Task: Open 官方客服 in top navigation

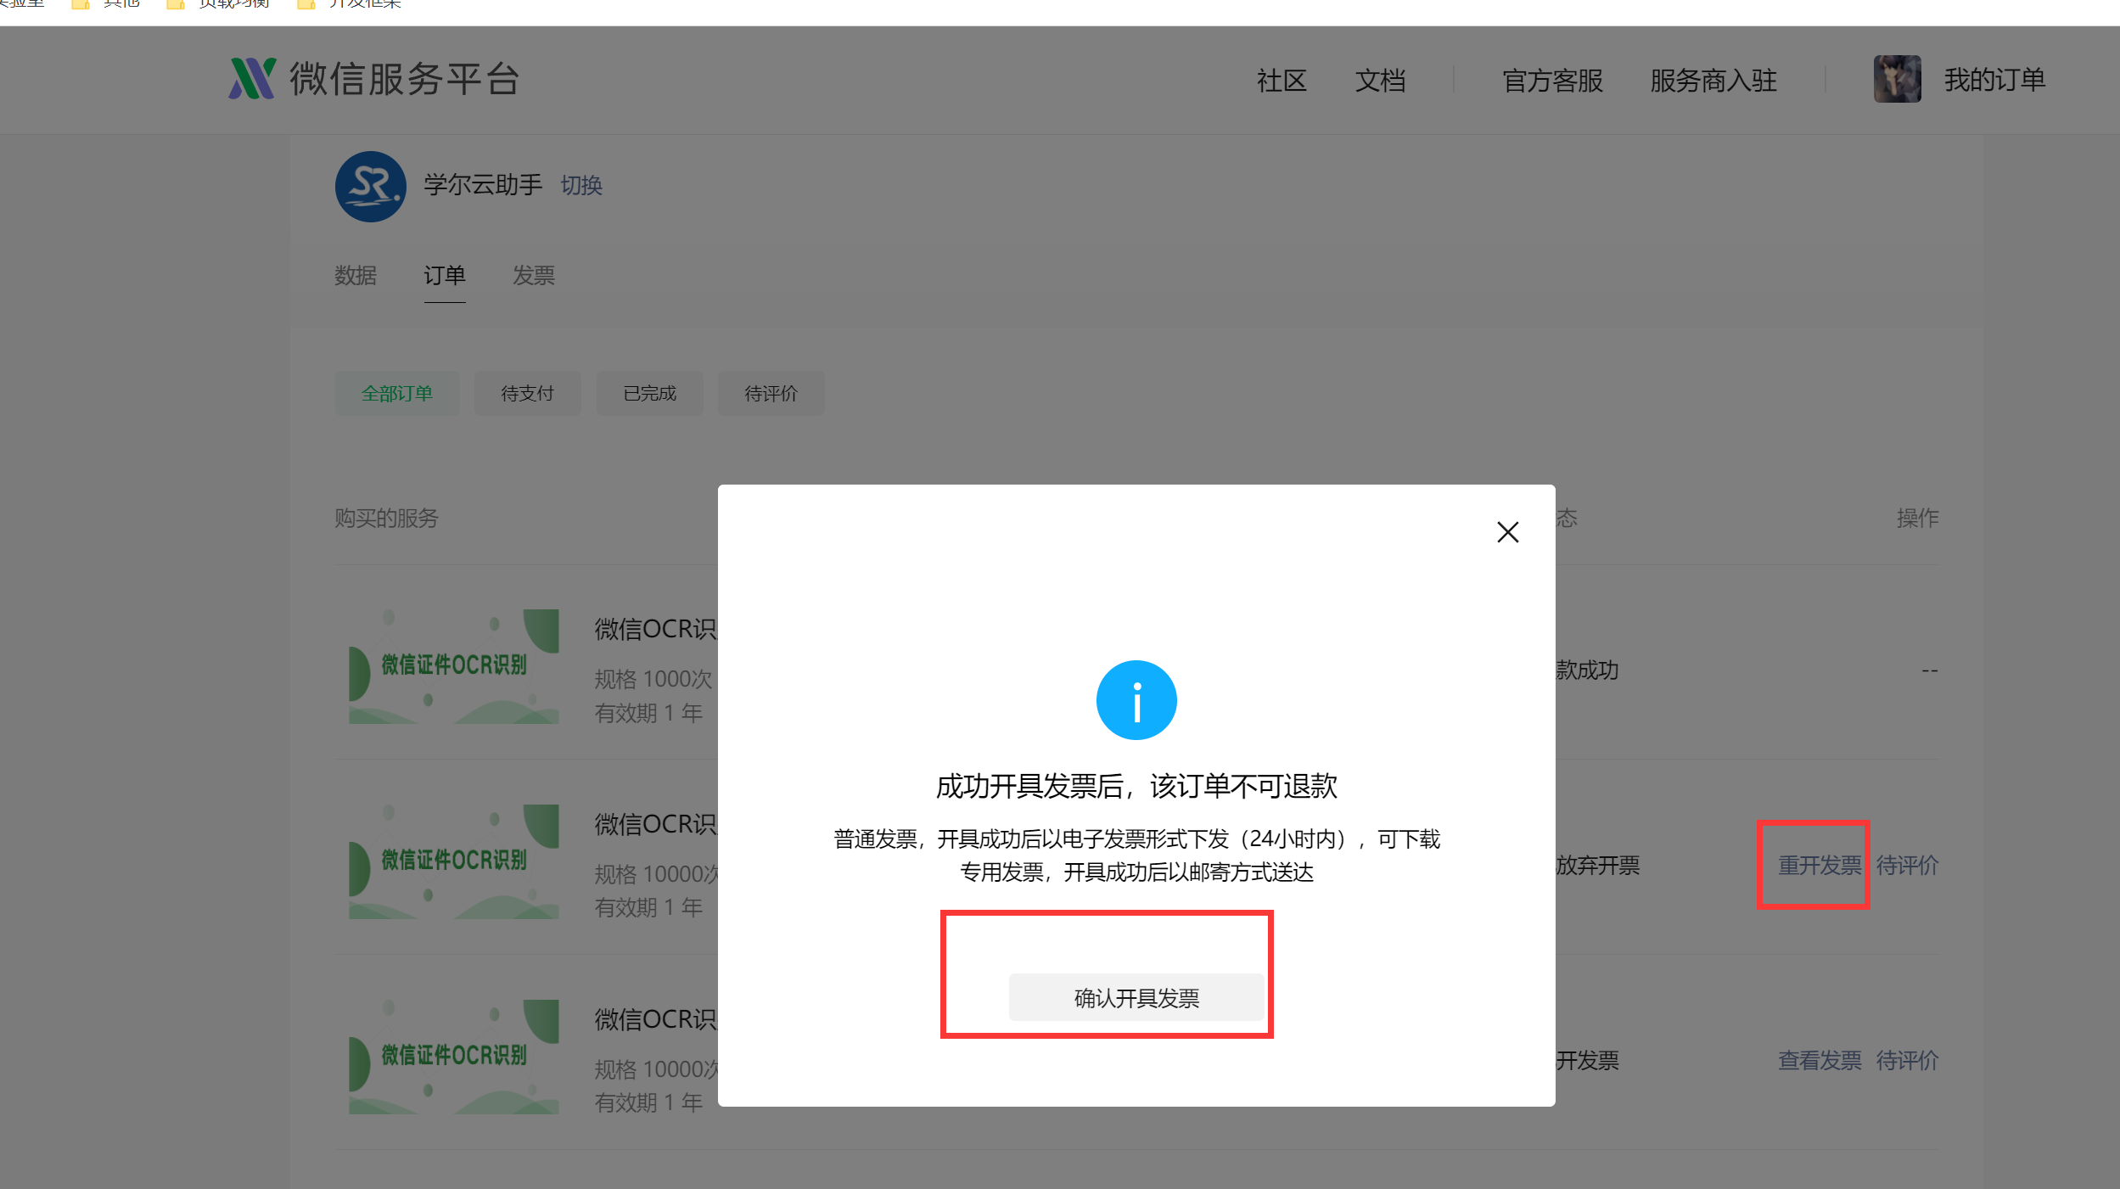Action: [1552, 81]
